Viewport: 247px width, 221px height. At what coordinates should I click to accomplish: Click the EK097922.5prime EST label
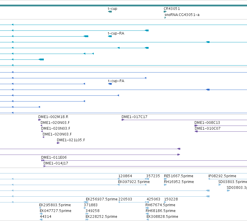134,182
